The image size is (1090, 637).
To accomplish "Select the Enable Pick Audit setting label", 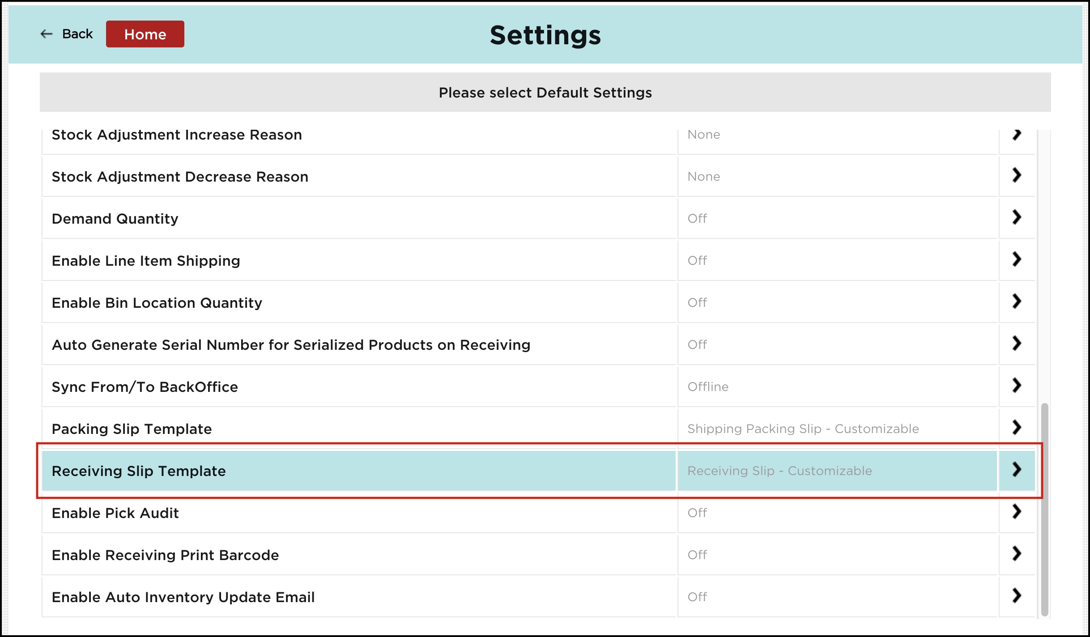I will (x=115, y=513).
